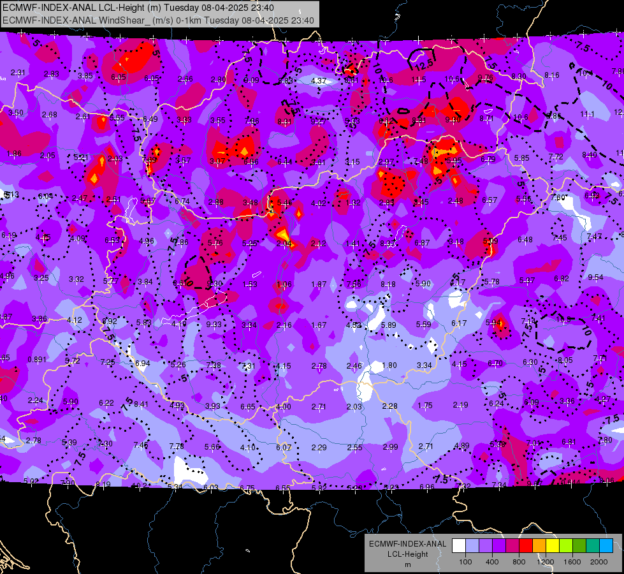Click the grid value 9.76
Screen dimensions: 624x574
[485, 78]
